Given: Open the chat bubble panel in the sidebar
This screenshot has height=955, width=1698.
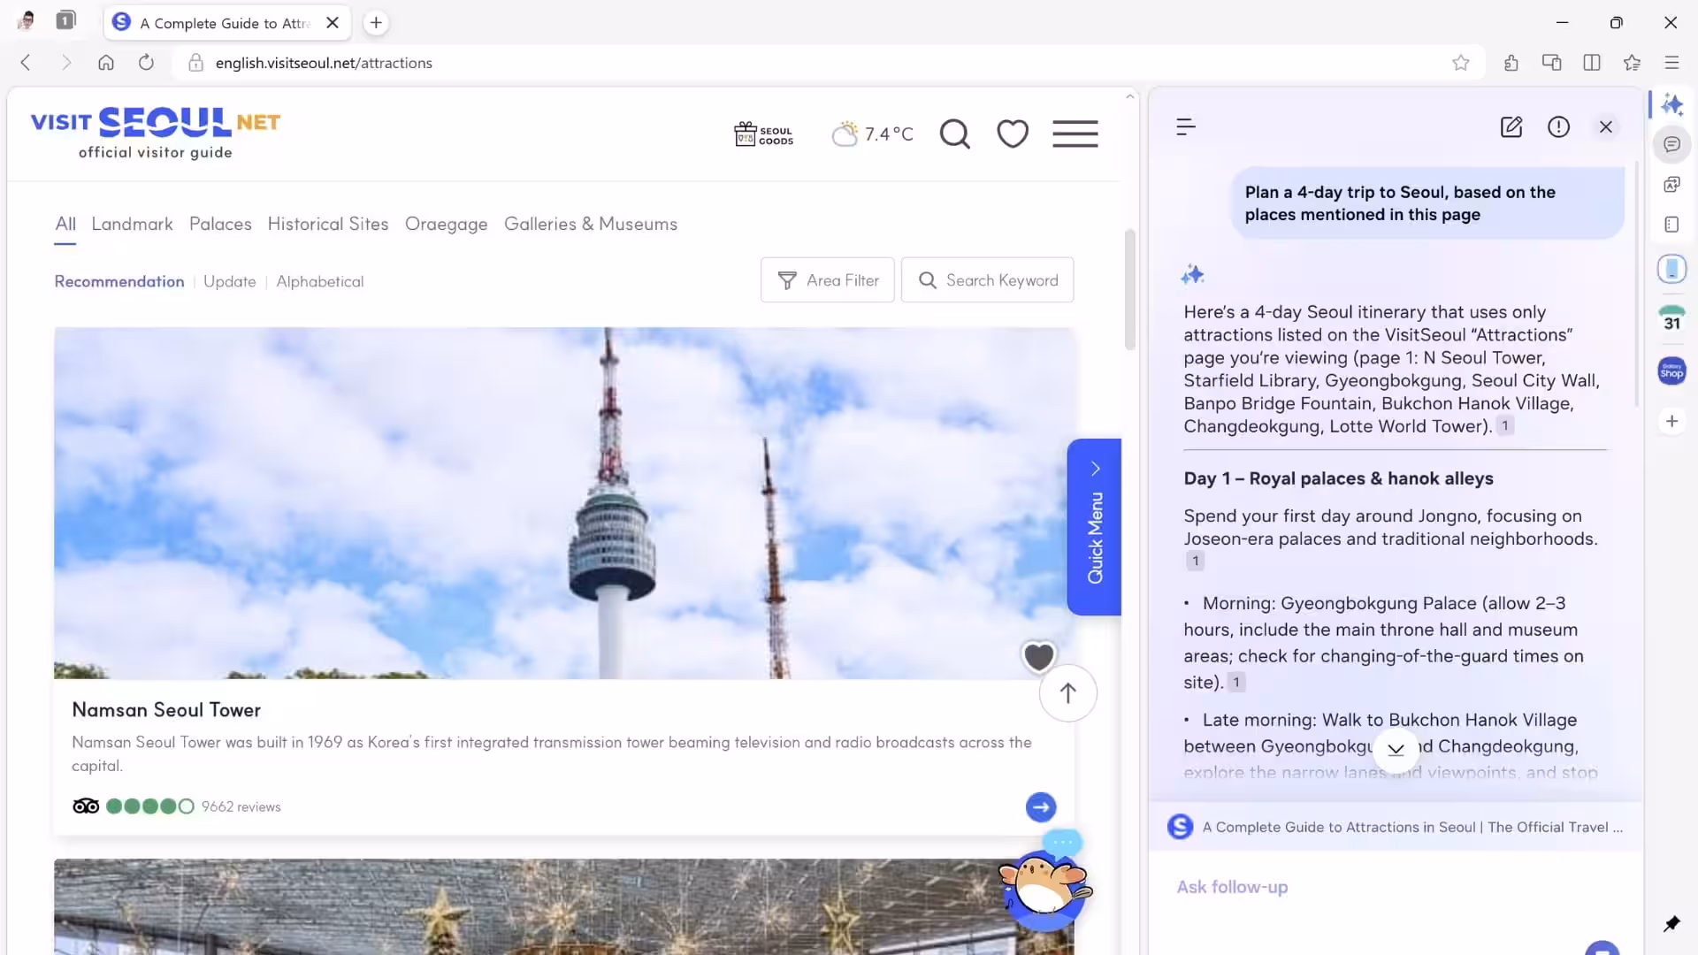Looking at the screenshot, I should 1672,144.
